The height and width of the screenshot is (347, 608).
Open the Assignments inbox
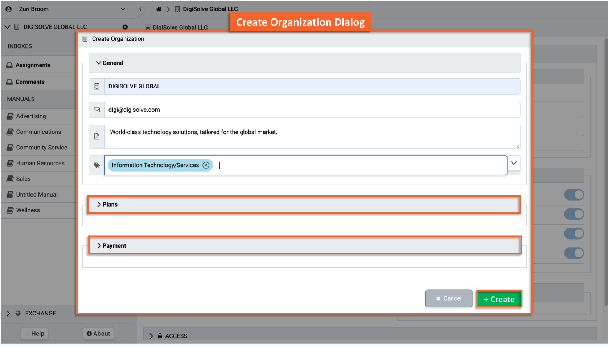point(33,65)
